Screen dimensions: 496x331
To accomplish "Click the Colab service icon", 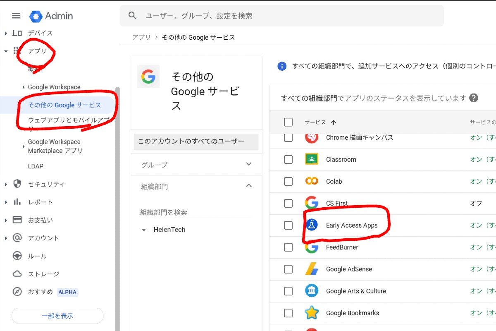I will [311, 181].
